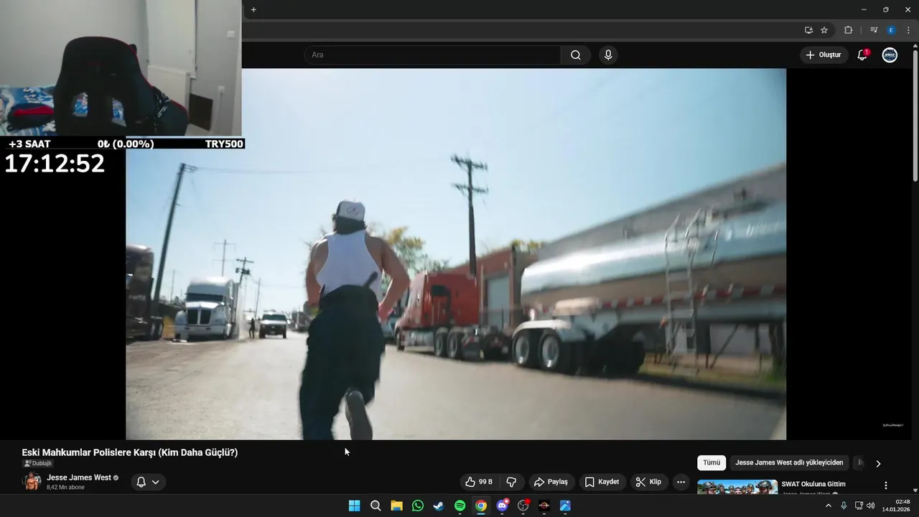Screen dimensions: 919x517
Task: Click the Dublajlı dubbed badge
Action: pos(37,463)
